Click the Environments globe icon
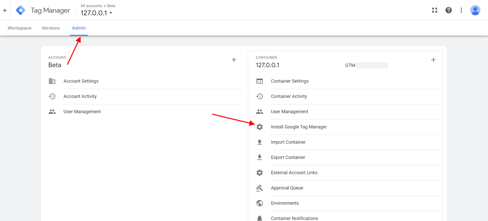The height and width of the screenshot is (221, 488). point(260,203)
